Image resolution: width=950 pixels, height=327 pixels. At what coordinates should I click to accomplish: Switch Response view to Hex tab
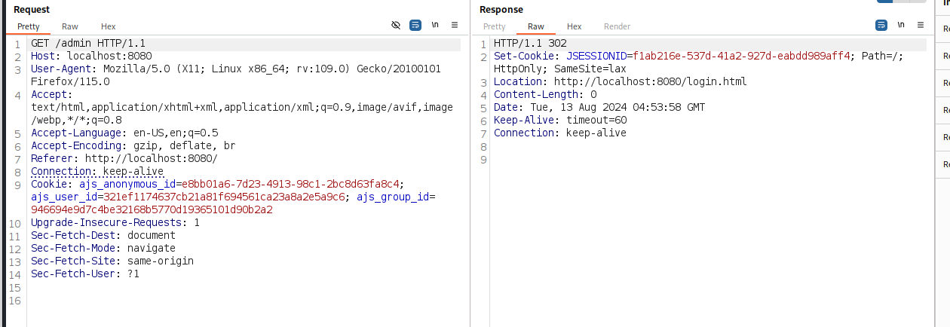tap(575, 26)
